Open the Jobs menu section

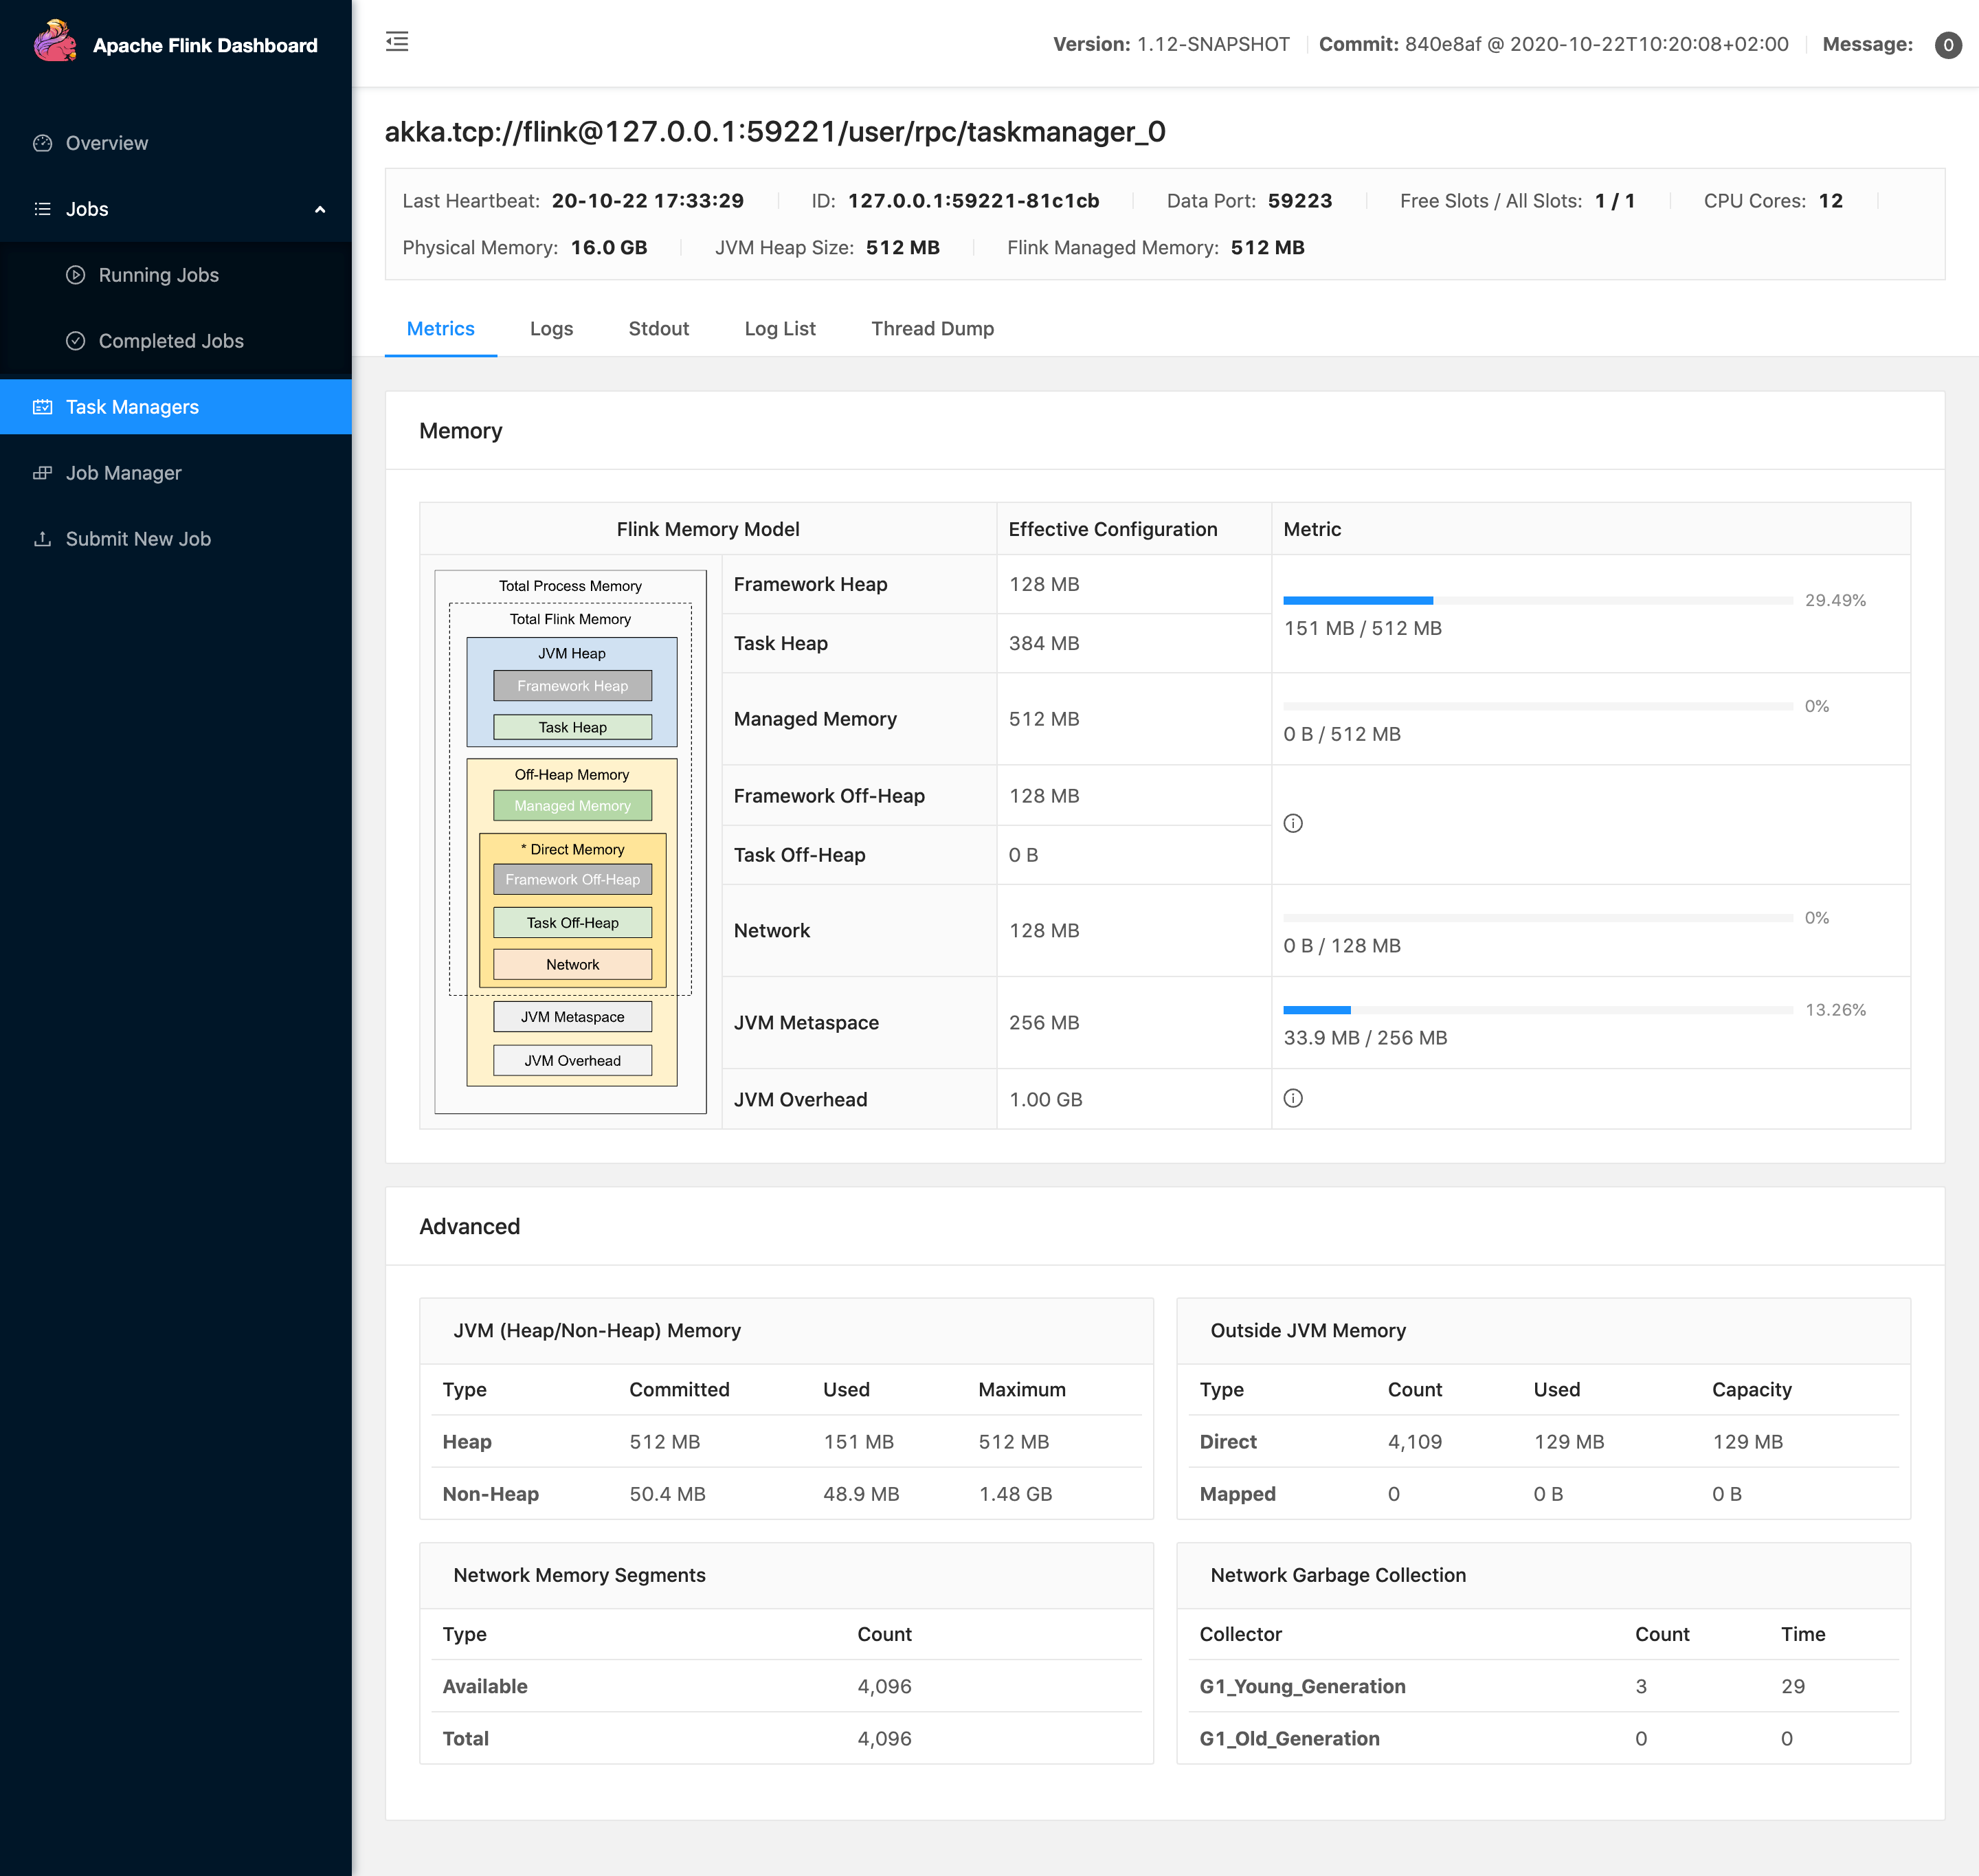(87, 209)
